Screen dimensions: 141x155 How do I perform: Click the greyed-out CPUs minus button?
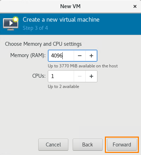tap(80, 76)
